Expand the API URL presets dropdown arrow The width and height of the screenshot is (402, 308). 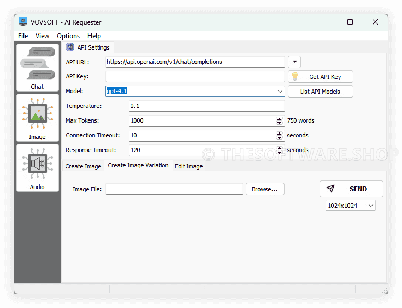294,62
